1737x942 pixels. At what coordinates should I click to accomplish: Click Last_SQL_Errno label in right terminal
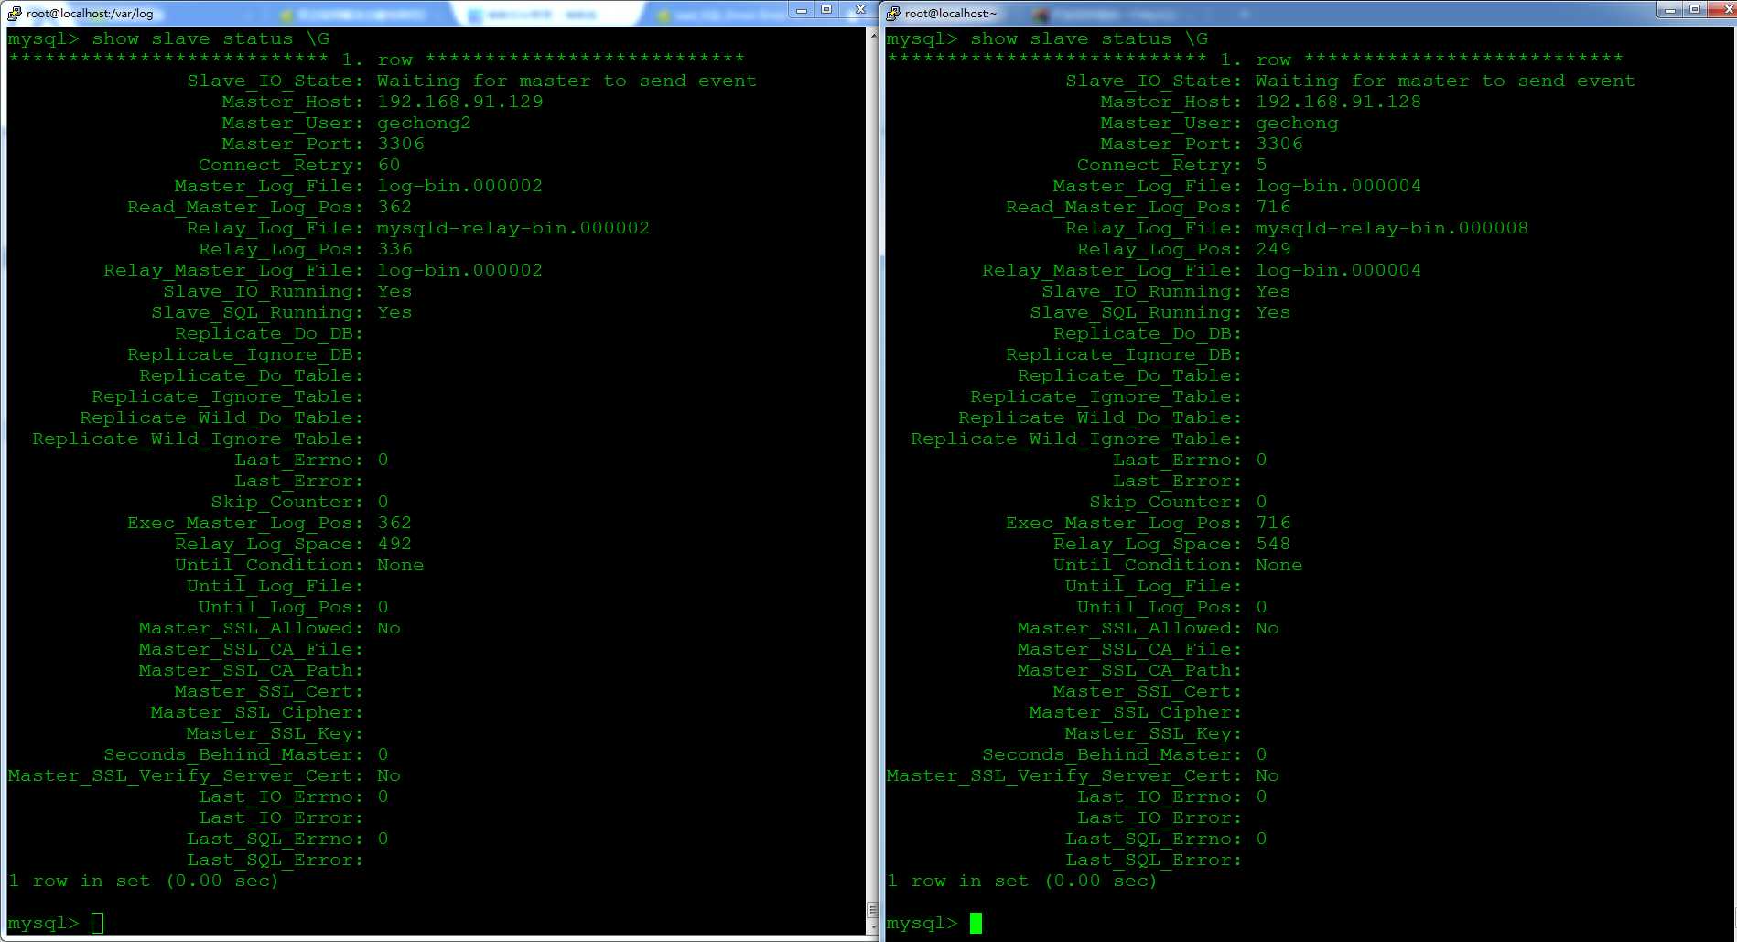coord(1154,839)
